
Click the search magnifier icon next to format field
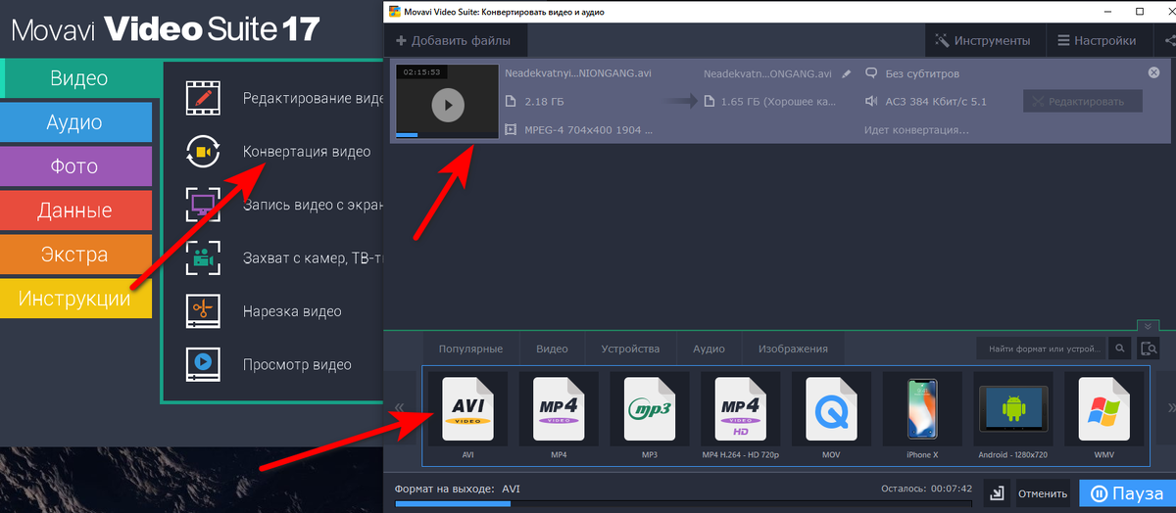[1121, 348]
